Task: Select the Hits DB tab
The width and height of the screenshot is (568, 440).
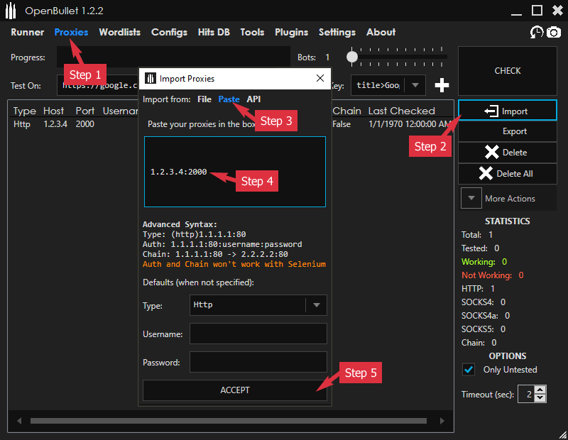Action: 214,32
